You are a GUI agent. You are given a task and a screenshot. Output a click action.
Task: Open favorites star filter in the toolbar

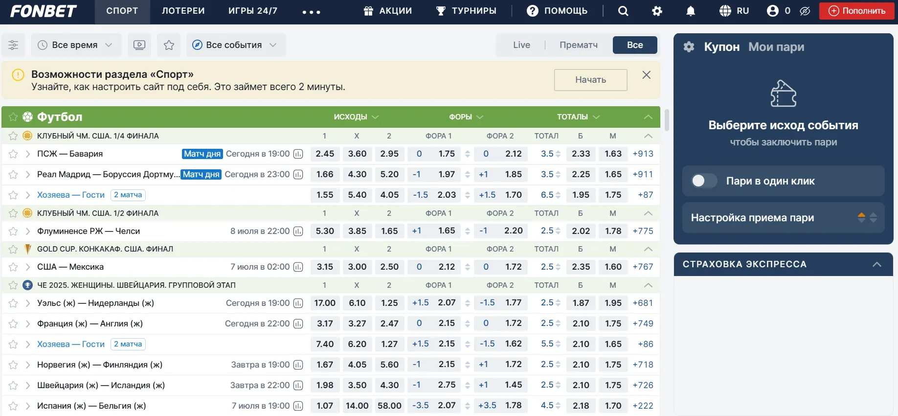point(169,45)
